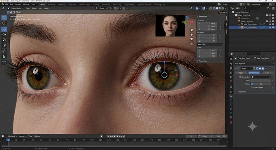
Task: Toggle lock beside Scale Z field
Action: click(220, 56)
